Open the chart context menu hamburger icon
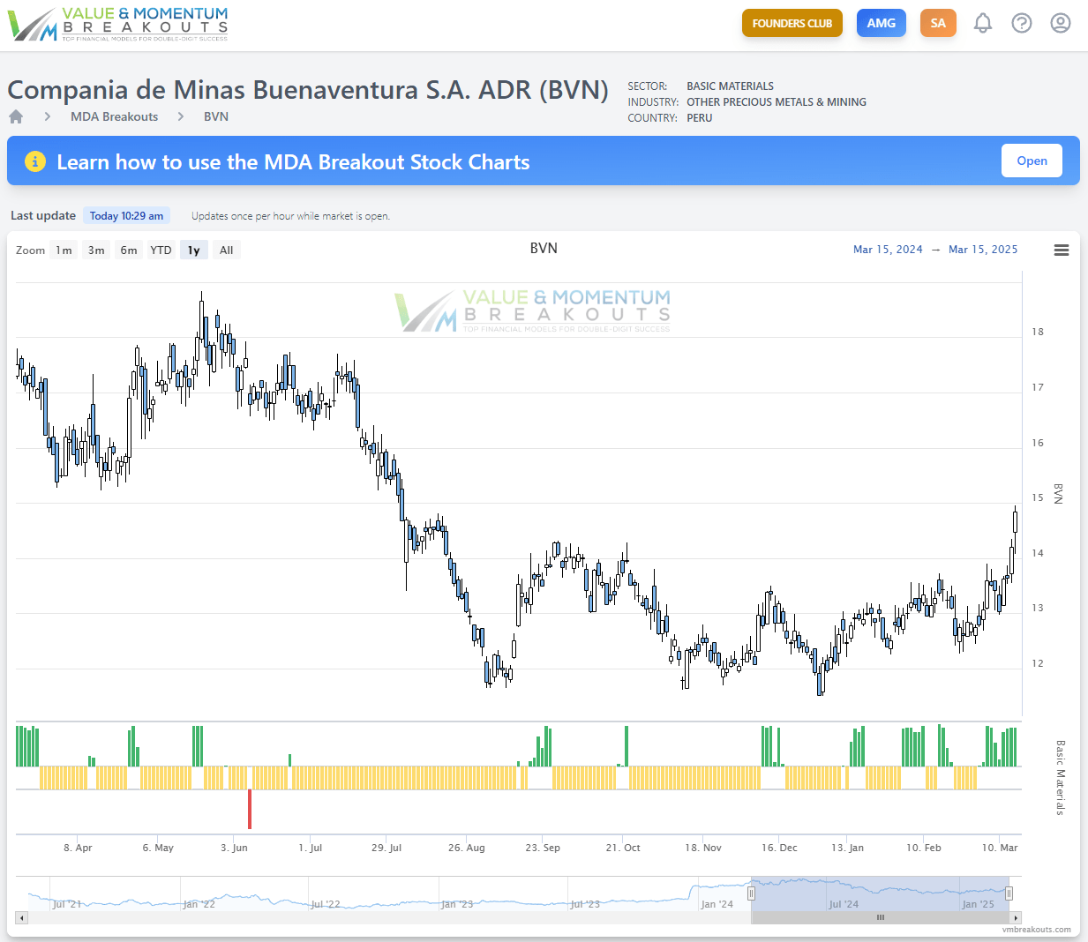 pyautogui.click(x=1061, y=250)
